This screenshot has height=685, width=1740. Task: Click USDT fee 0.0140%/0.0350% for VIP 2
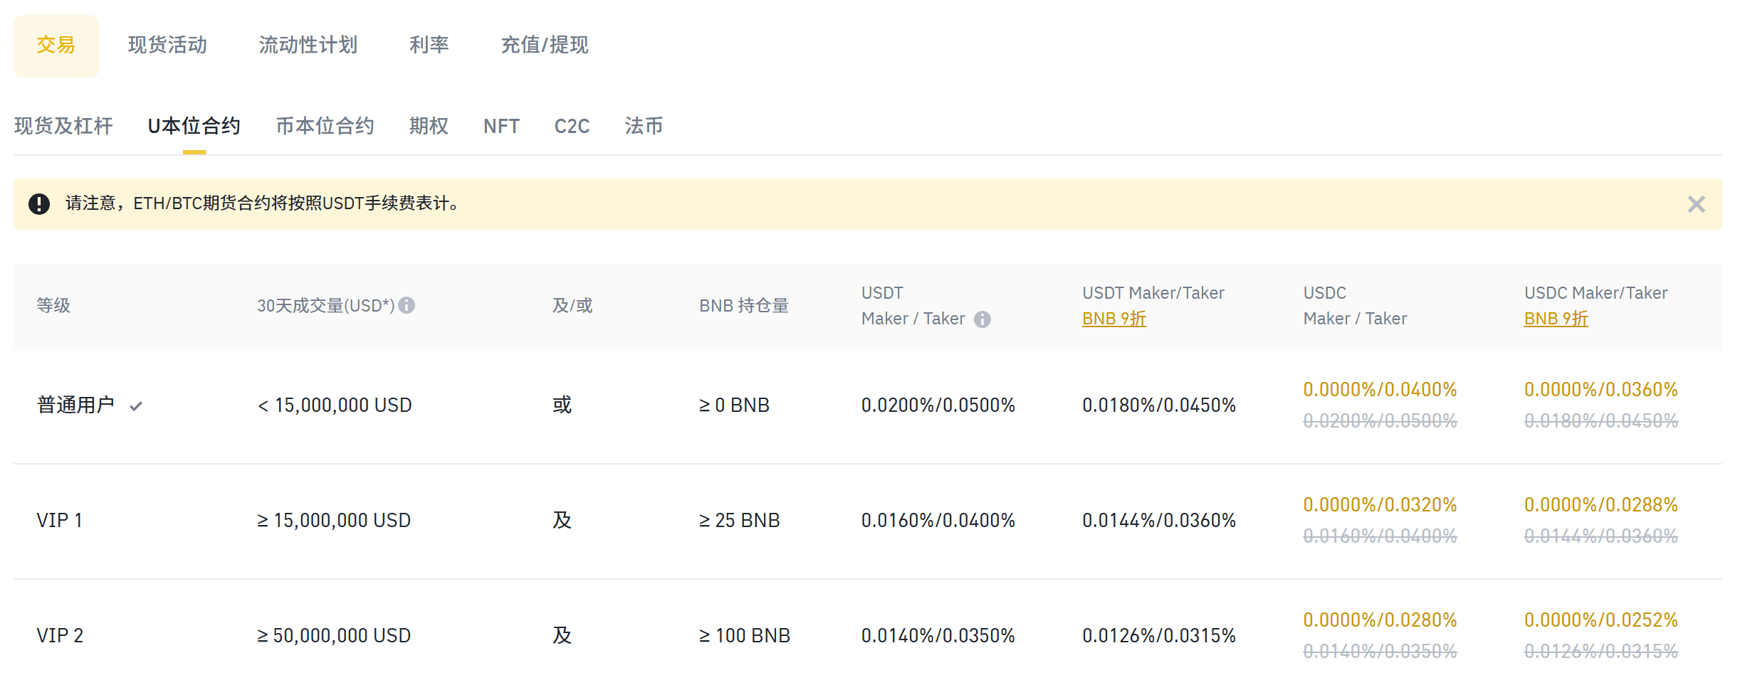point(938,636)
